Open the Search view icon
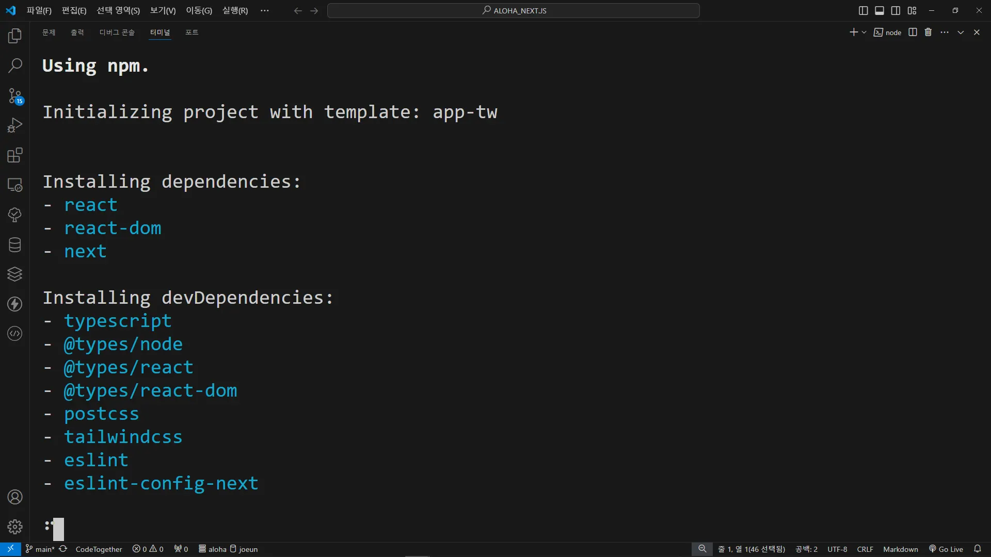 coord(15,65)
